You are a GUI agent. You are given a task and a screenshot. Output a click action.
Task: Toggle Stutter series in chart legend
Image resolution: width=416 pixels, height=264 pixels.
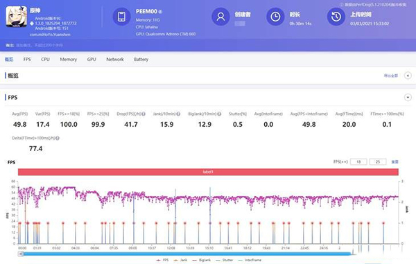click(225, 260)
